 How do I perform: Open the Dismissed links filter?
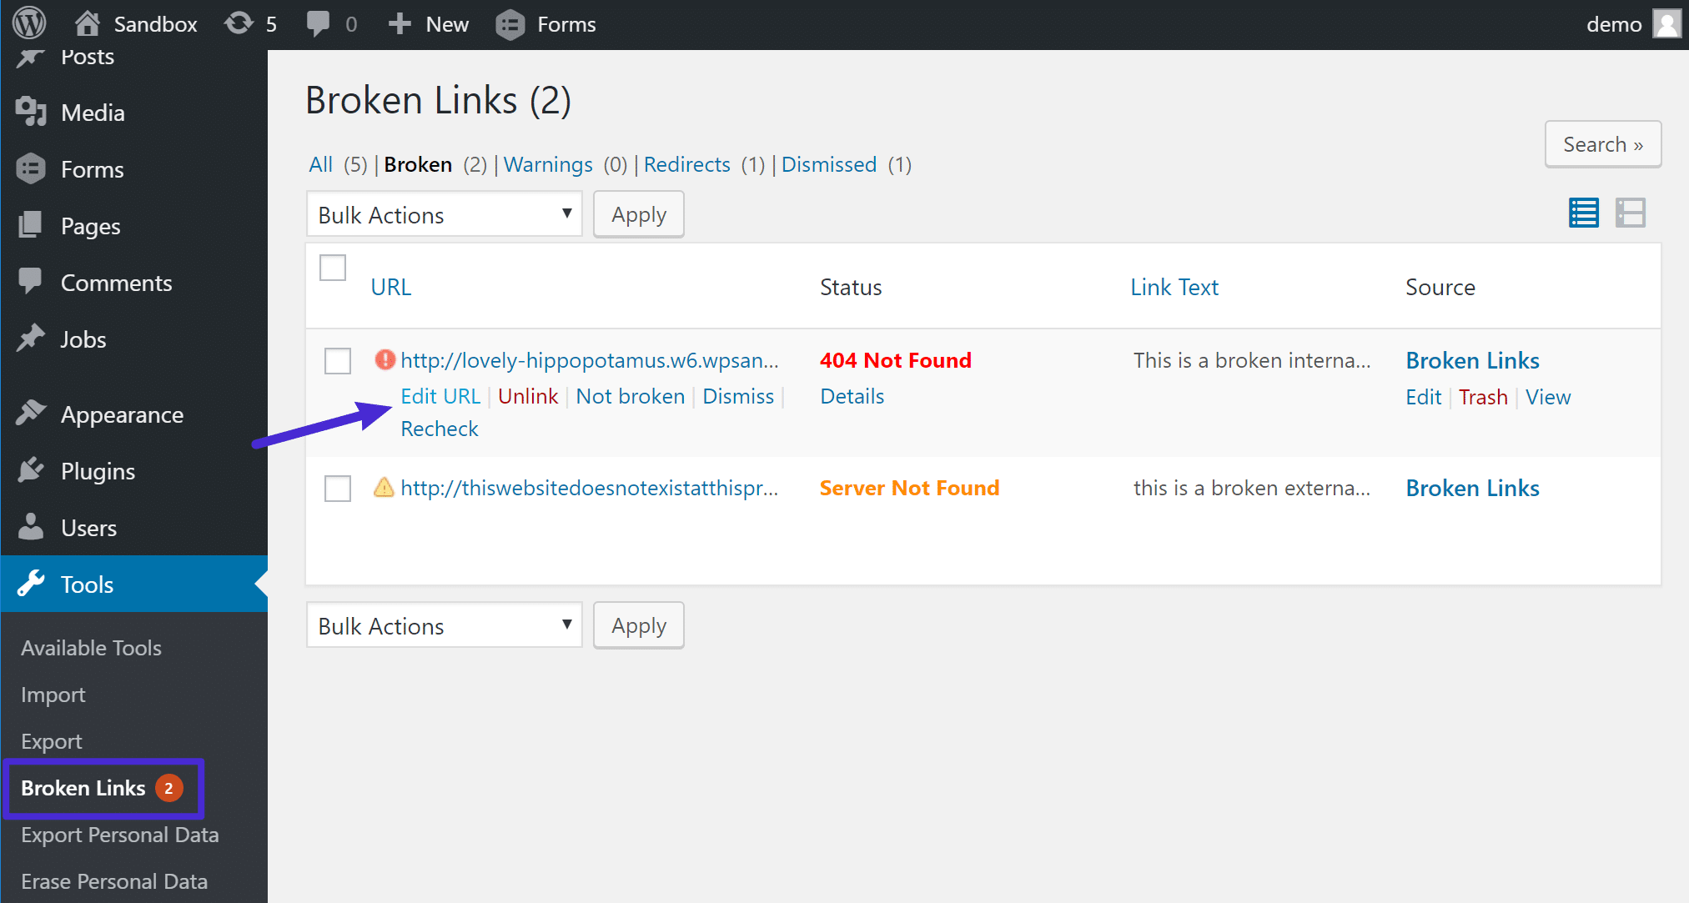pos(827,164)
